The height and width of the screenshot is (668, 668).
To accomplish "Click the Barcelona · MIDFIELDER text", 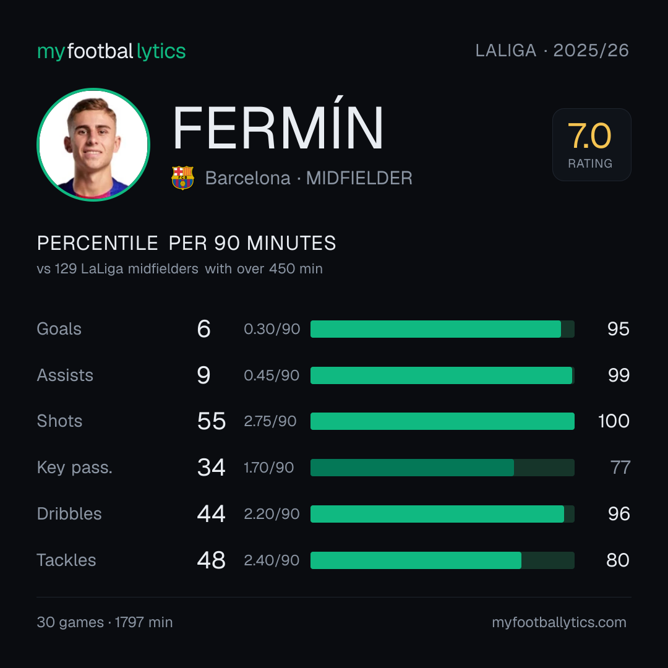I will [309, 178].
